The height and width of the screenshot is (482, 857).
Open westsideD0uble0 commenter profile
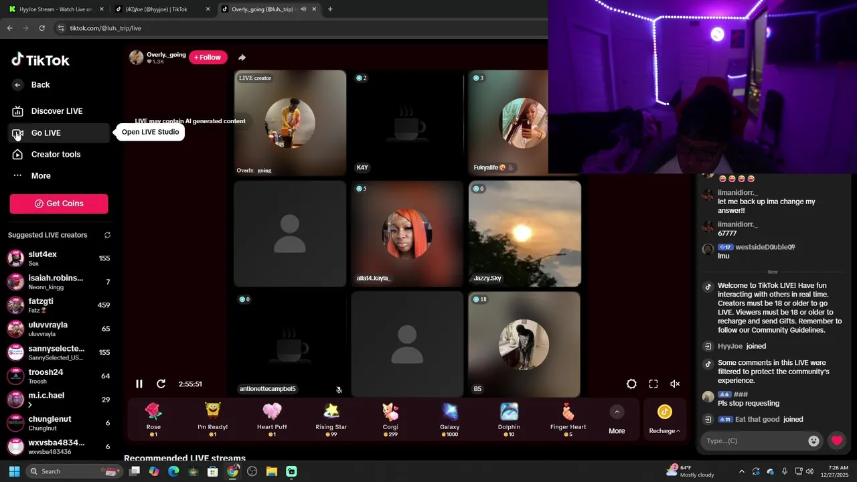765,247
